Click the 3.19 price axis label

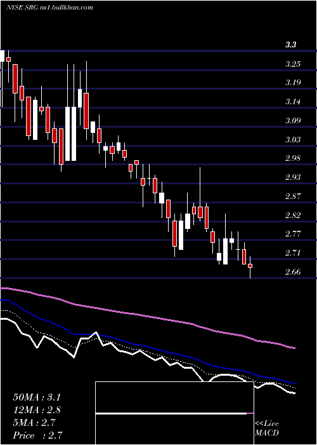[293, 83]
